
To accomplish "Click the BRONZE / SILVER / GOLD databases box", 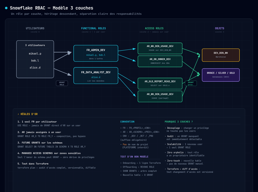I will (221, 75).
